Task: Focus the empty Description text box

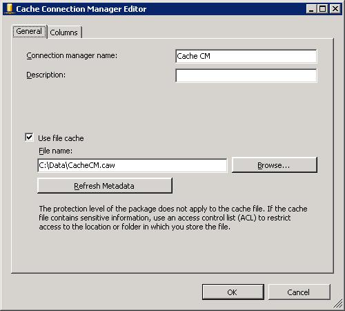Action: (x=246, y=75)
